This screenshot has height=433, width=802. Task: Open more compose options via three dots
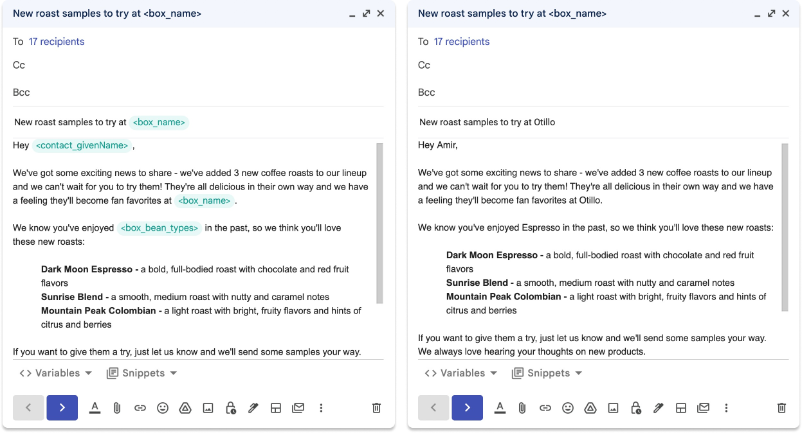point(320,407)
